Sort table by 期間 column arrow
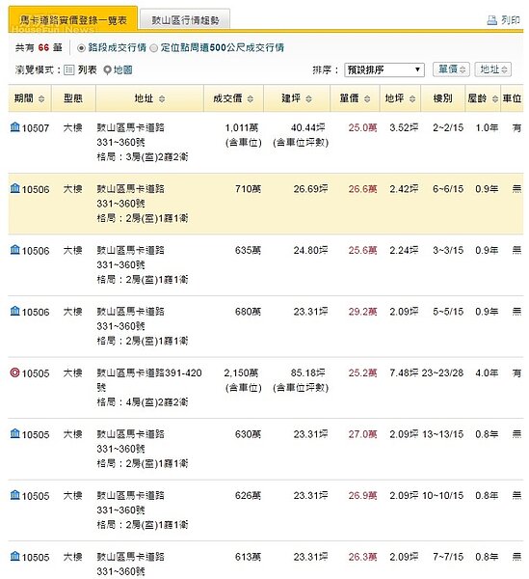 point(41,98)
